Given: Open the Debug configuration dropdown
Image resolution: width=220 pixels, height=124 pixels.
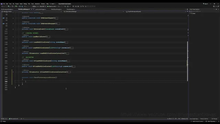Looking at the screenshot, I should point(35,6).
